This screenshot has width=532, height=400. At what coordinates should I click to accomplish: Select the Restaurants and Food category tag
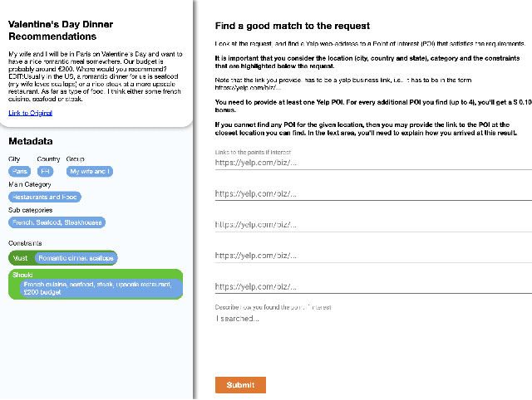click(46, 198)
